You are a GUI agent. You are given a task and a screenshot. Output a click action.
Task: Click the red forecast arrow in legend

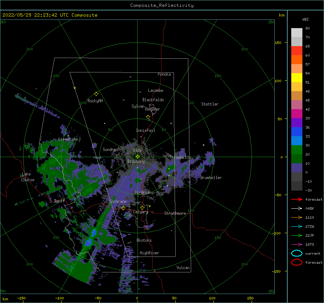[297, 199]
